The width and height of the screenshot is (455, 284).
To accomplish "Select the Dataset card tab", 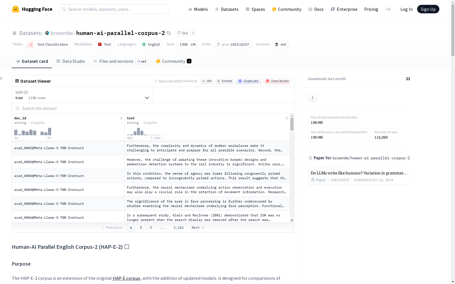I will click(x=32, y=61).
